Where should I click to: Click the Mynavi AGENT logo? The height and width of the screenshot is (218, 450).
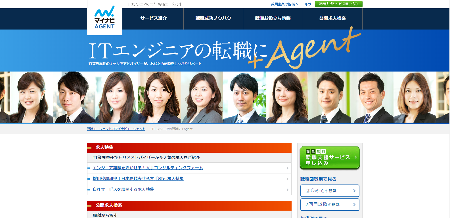(104, 18)
